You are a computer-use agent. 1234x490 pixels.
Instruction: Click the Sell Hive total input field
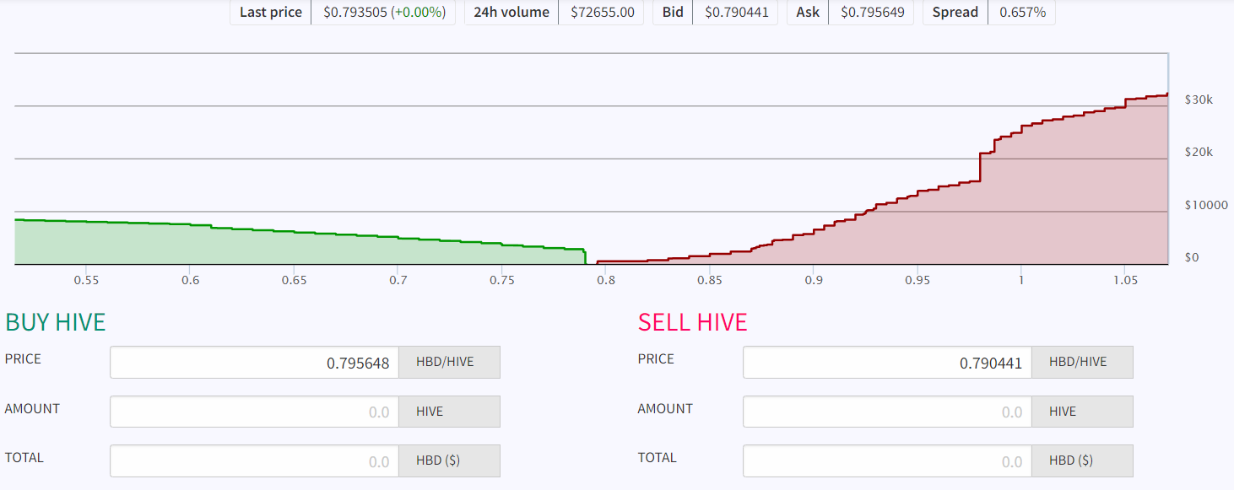pos(887,461)
